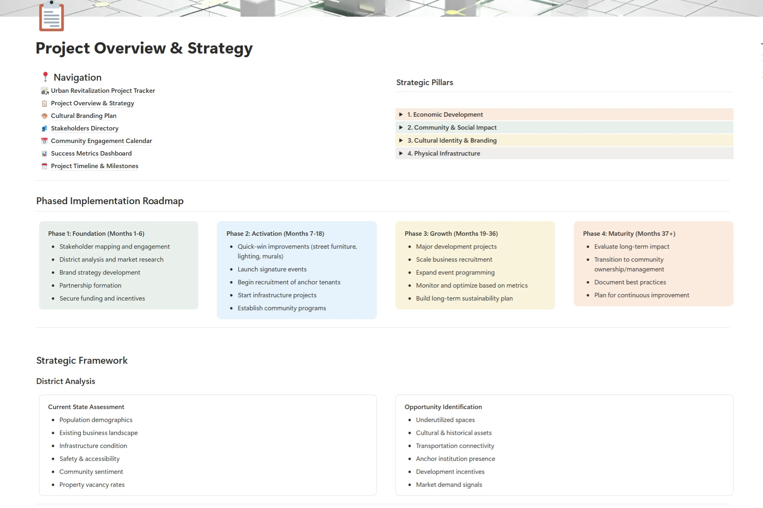Click the chart icon next to Urban Revitalization Project Tracker
Image resolution: width=763 pixels, height=508 pixels.
[x=45, y=91]
